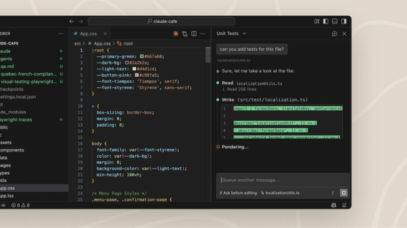Open the quebec-french-complian... file

[x=29, y=74]
